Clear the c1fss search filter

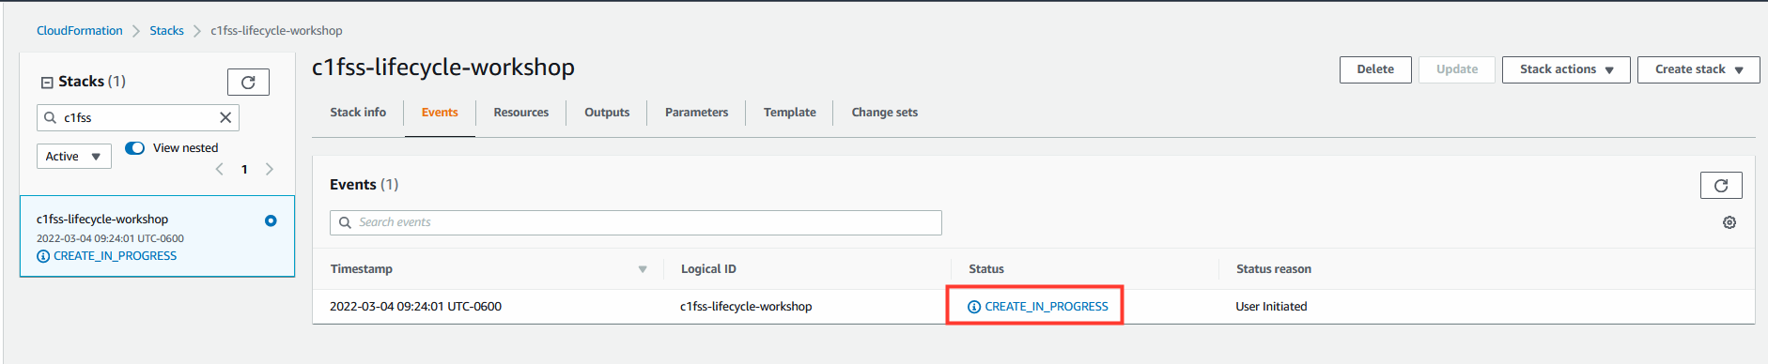click(x=225, y=117)
